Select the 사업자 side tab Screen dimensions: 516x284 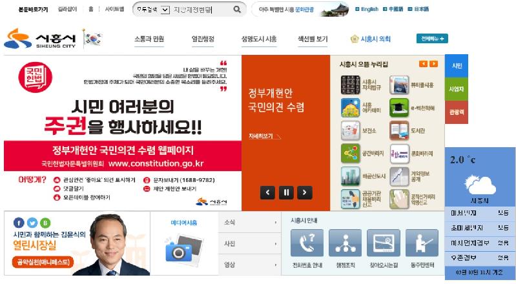click(456, 89)
